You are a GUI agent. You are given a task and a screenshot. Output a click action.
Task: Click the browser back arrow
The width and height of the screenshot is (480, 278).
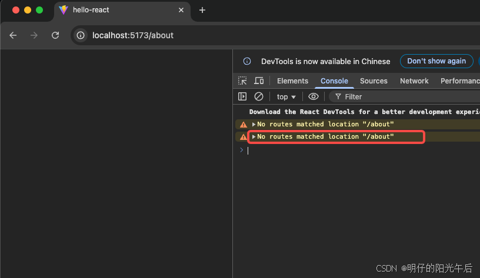(13, 35)
